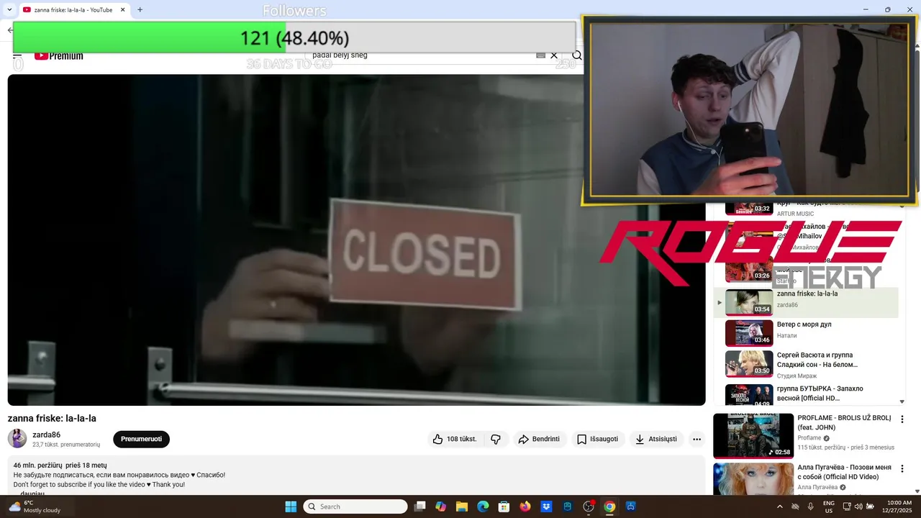Clear the search box with the X icon
Viewport: 921px width, 518px height.
(x=554, y=55)
